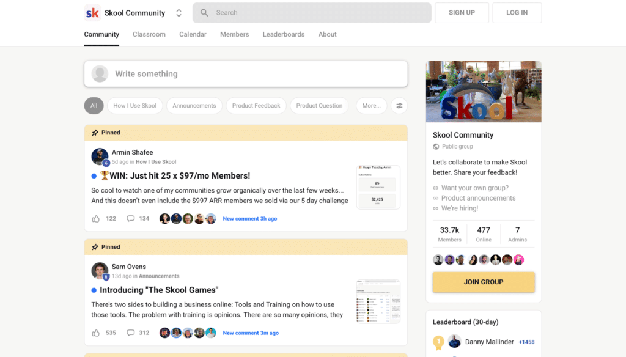The width and height of the screenshot is (626, 357).
Task: Select the All category filter
Action: click(x=94, y=106)
